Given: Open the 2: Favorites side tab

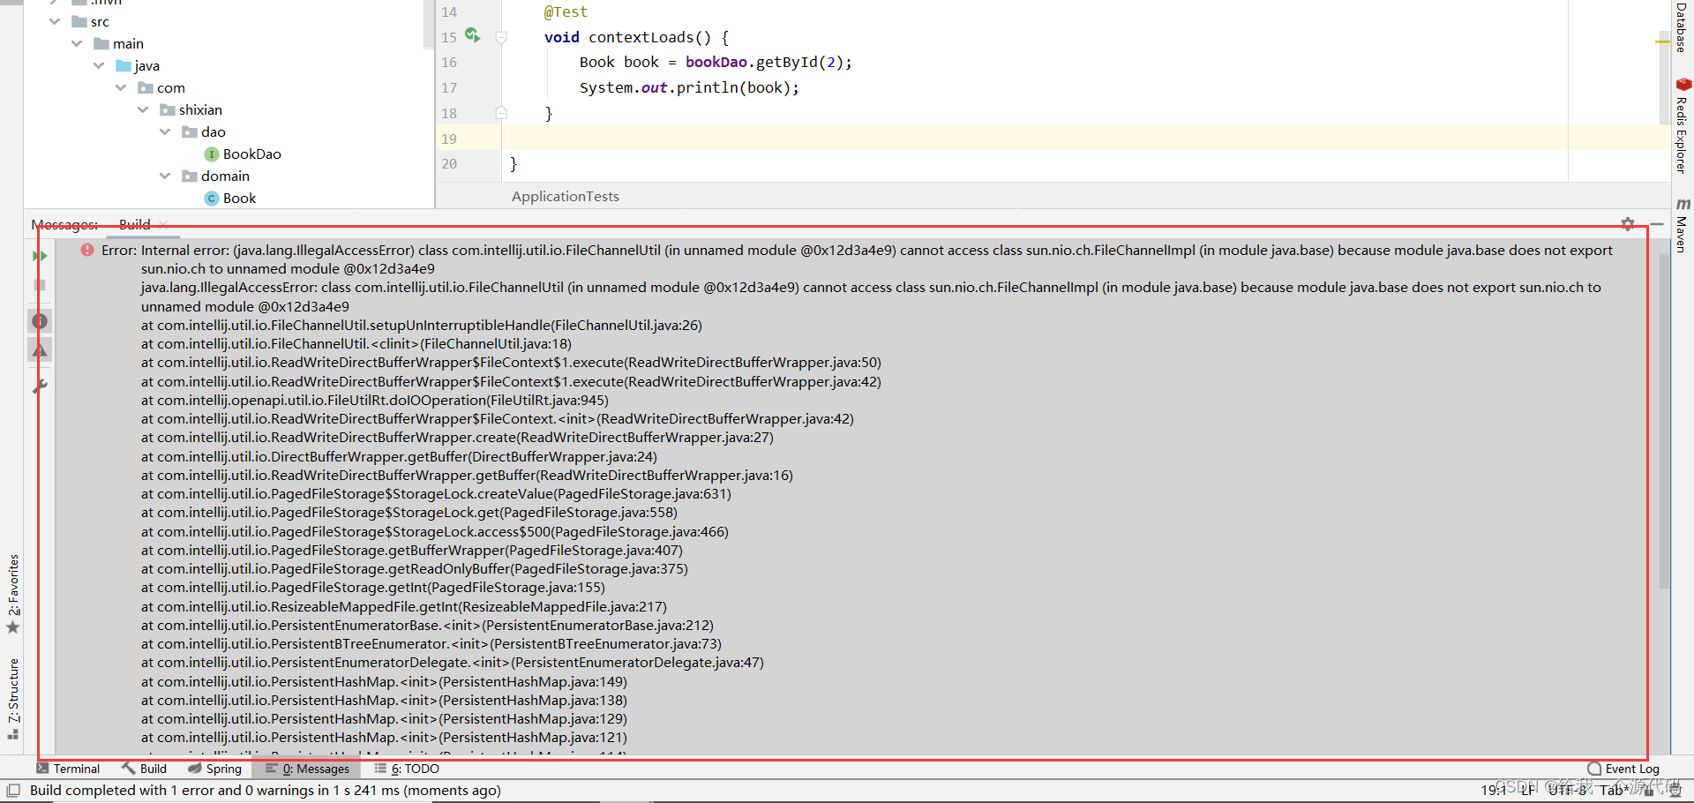Looking at the screenshot, I should (x=13, y=594).
